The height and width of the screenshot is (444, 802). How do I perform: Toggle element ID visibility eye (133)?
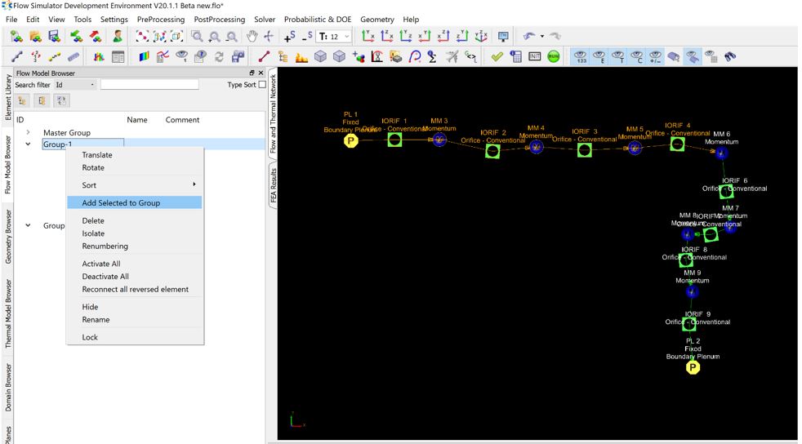click(x=581, y=56)
